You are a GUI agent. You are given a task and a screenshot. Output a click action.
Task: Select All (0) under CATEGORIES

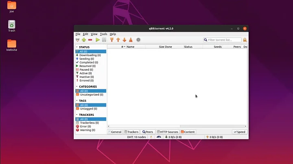(x=91, y=91)
